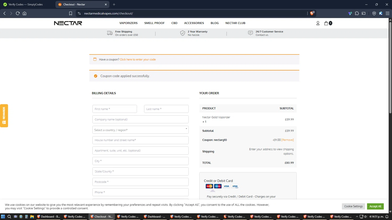
Task: Switch to the Verify Codes — SimplyCodes tab
Action: [26, 4]
